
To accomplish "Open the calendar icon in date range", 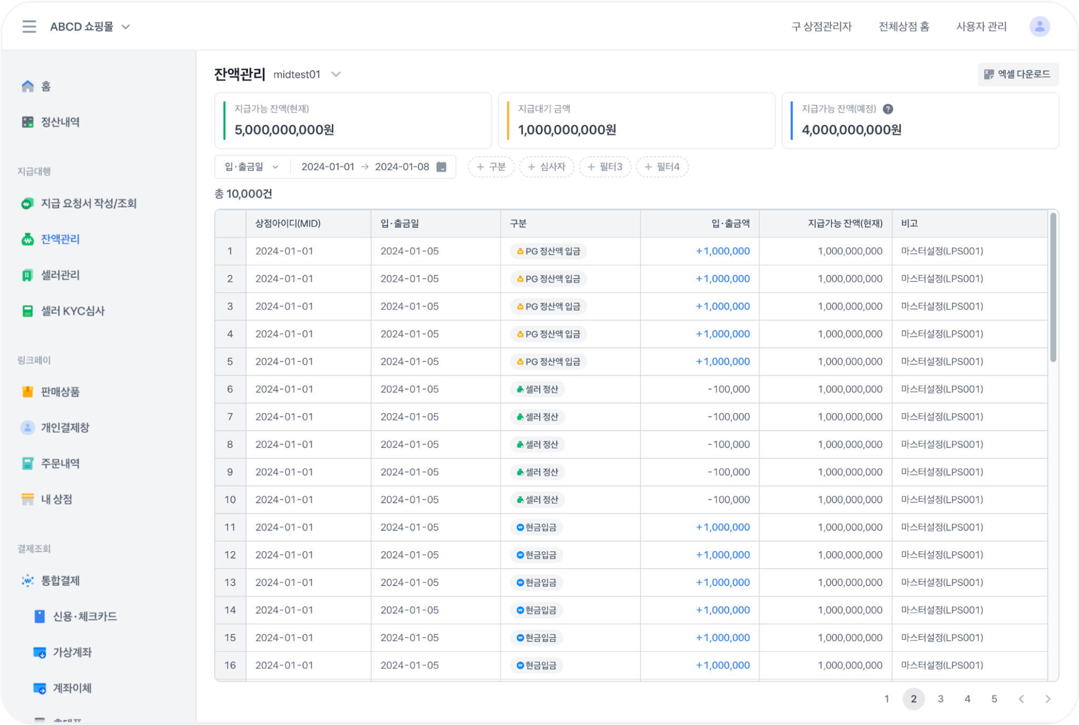I will (441, 167).
